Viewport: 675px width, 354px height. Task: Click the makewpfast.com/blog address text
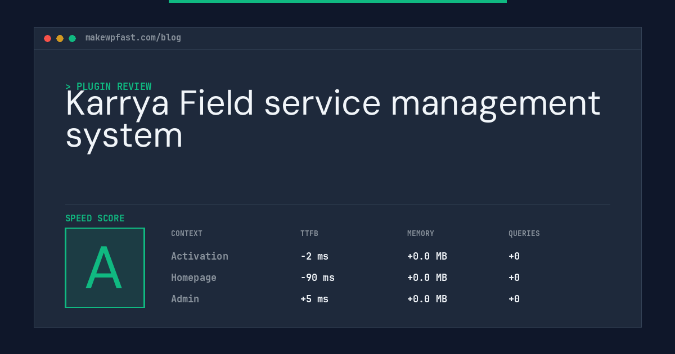point(133,38)
